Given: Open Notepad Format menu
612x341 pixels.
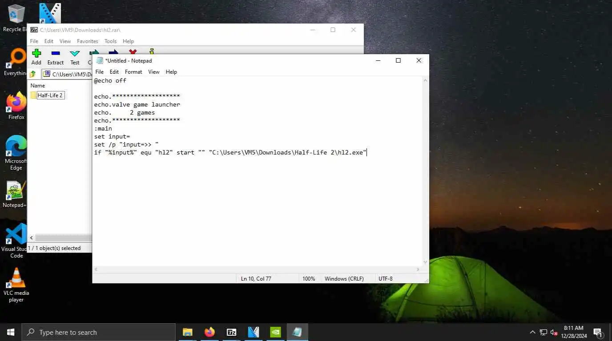Looking at the screenshot, I should coord(133,71).
